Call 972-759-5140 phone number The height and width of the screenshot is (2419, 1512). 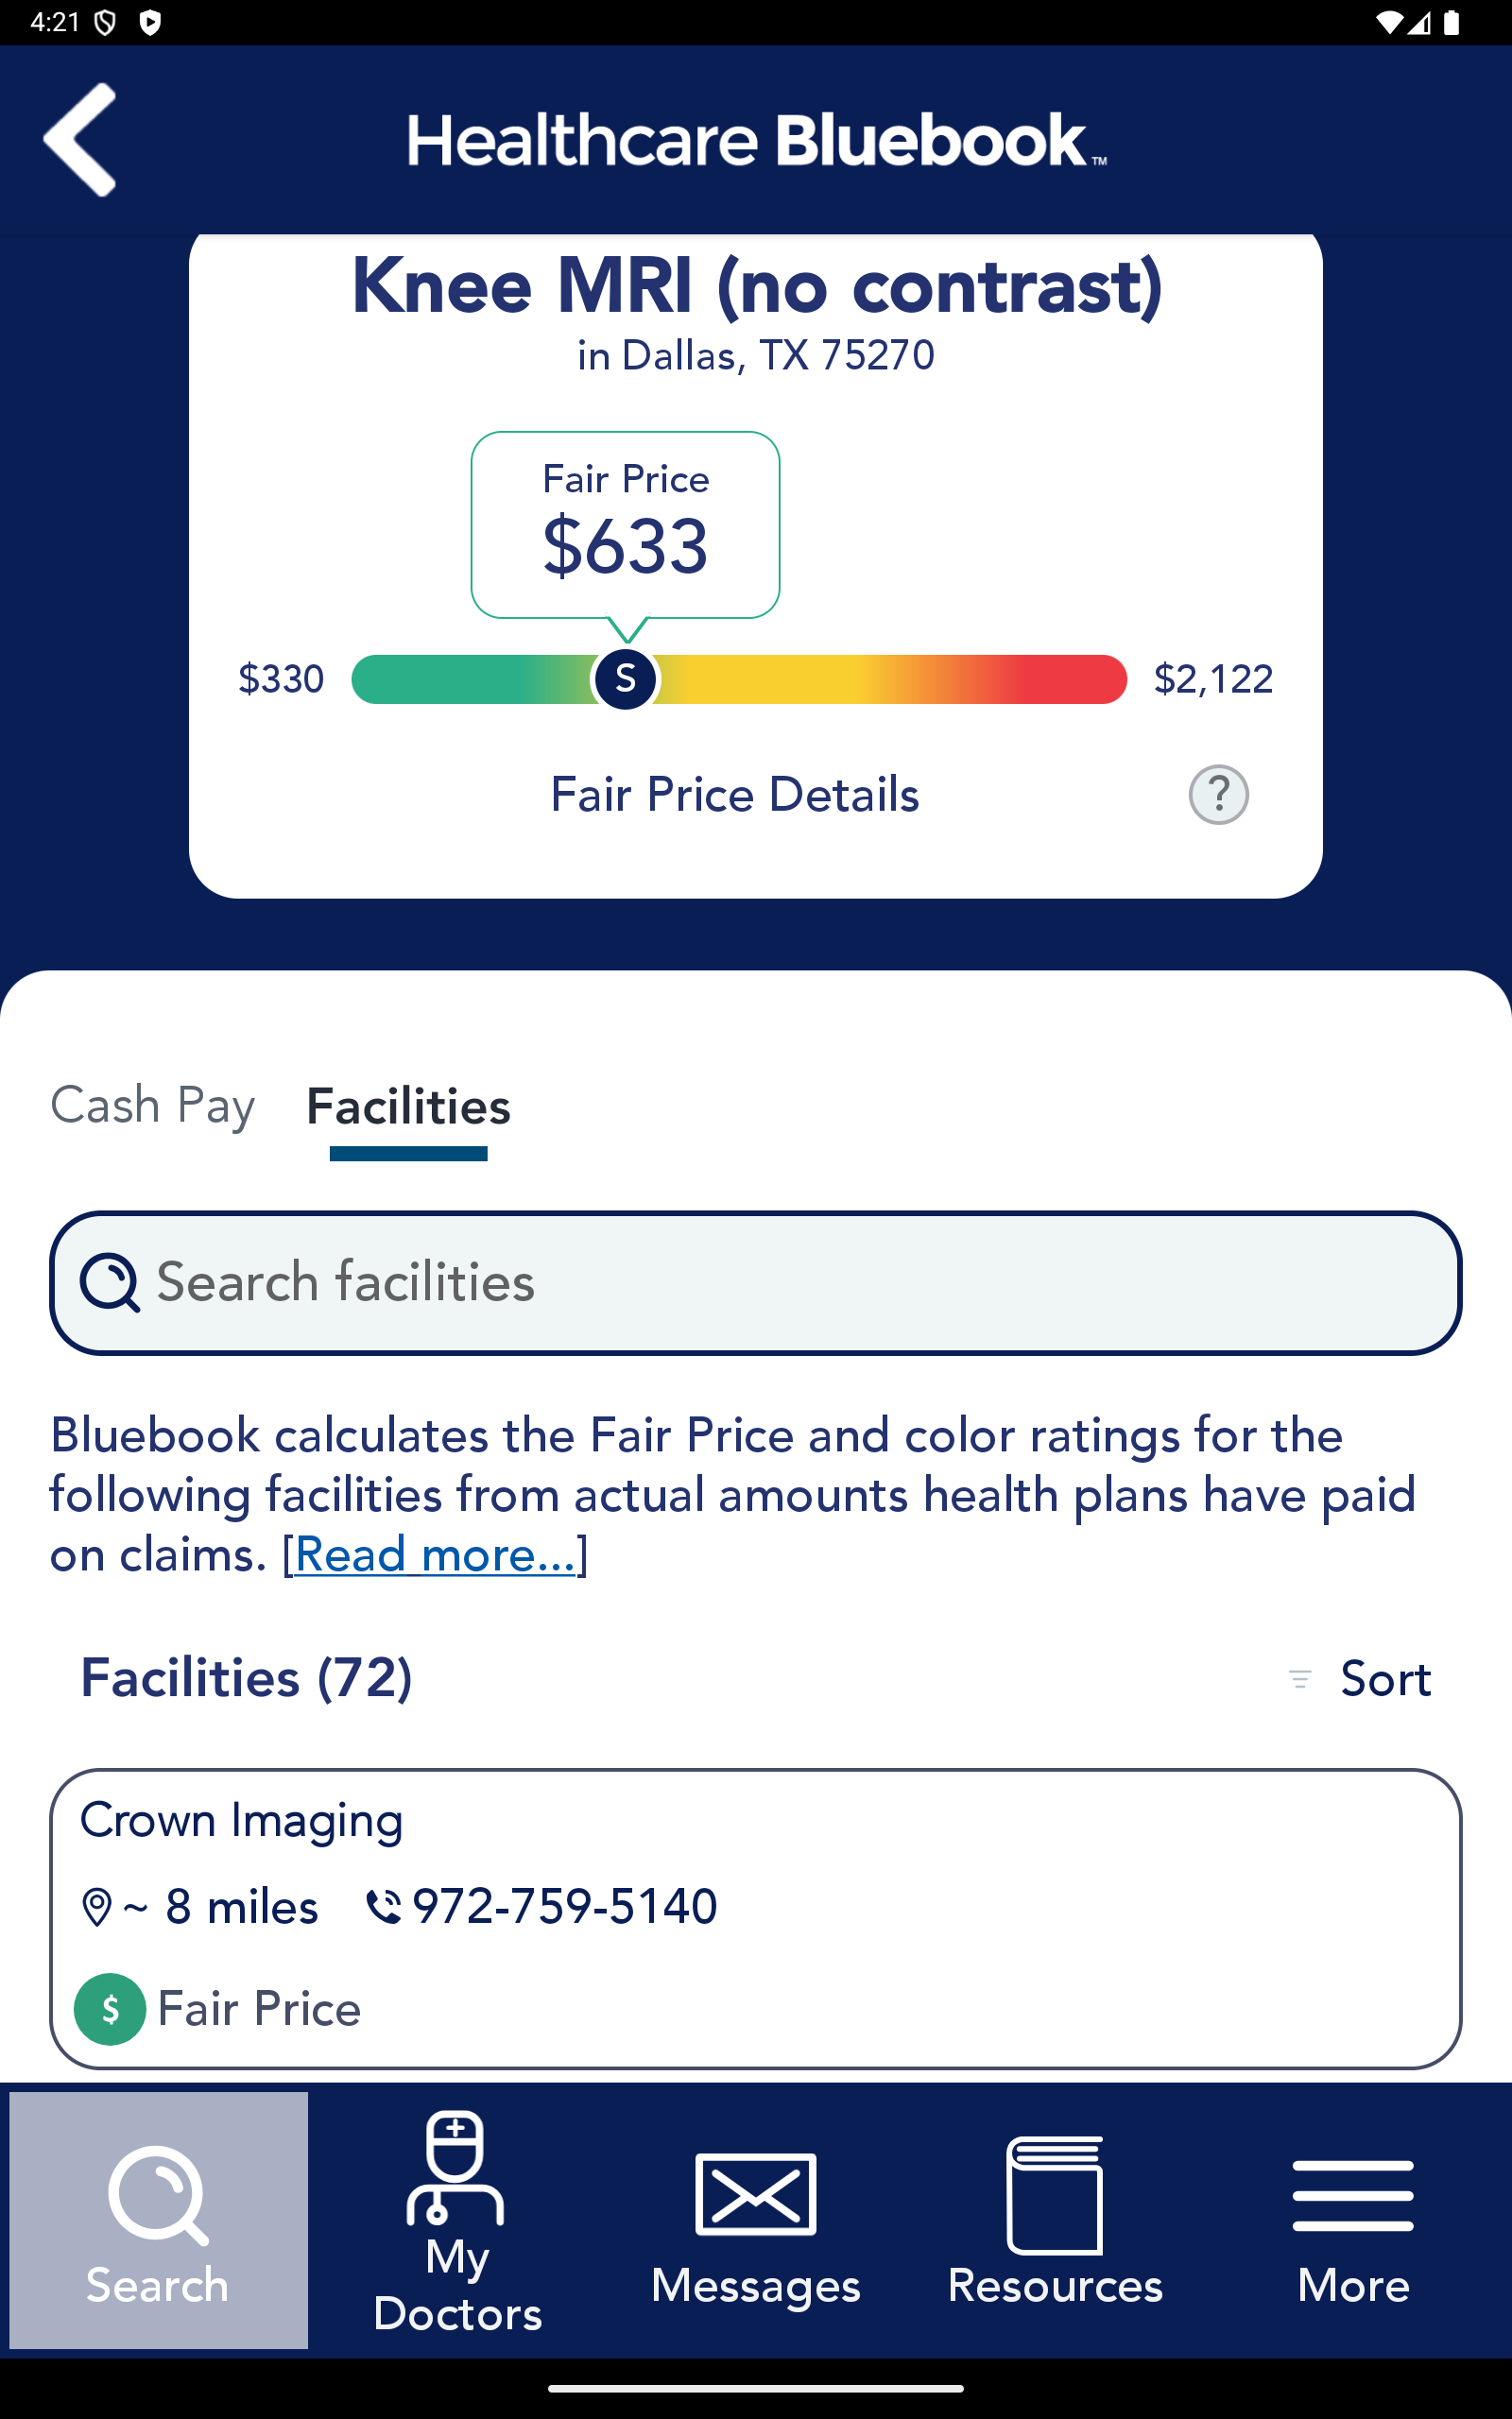[565, 1907]
